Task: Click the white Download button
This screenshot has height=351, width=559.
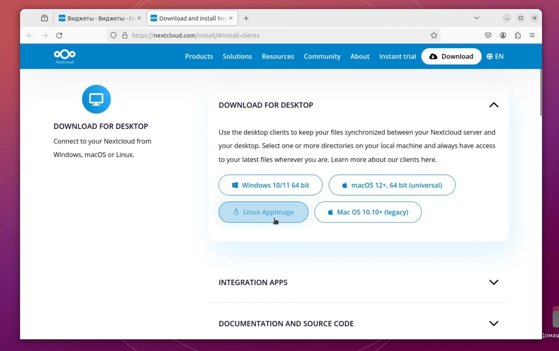Action: click(x=451, y=56)
